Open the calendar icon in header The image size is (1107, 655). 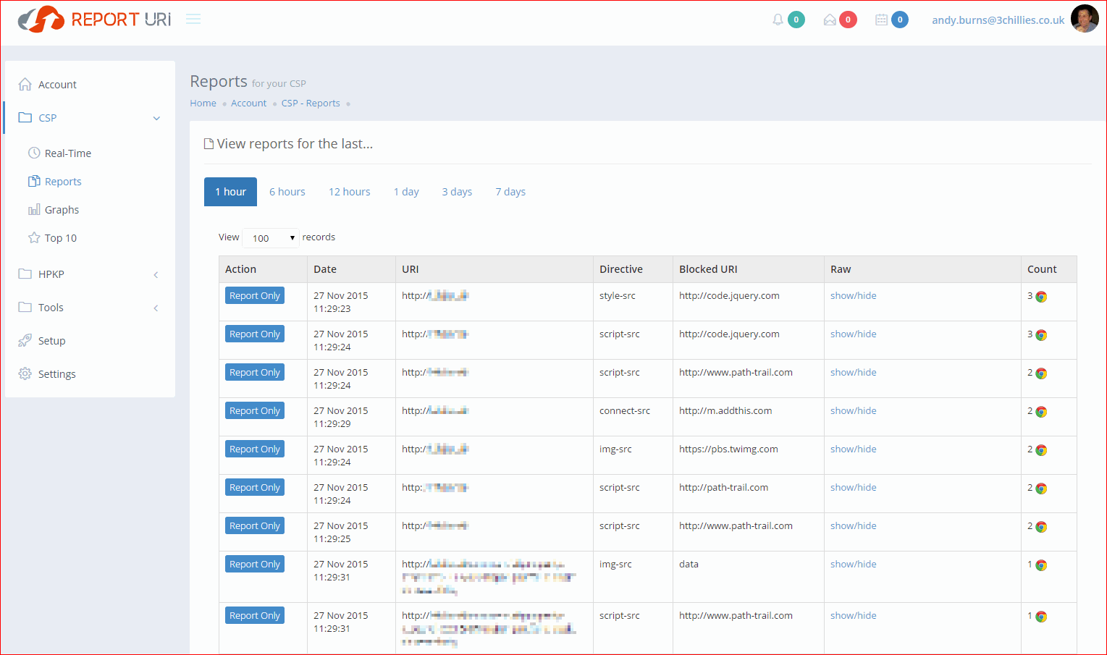pyautogui.click(x=881, y=20)
